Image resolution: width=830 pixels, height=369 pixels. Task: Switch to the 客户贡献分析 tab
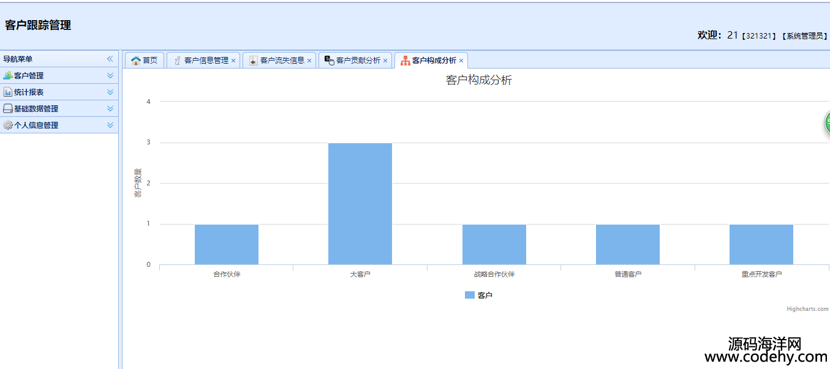358,61
